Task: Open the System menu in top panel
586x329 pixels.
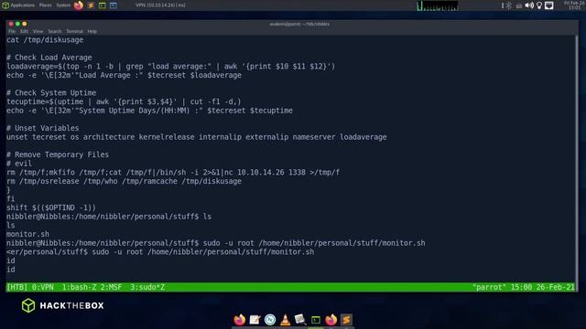Action: tap(63, 5)
